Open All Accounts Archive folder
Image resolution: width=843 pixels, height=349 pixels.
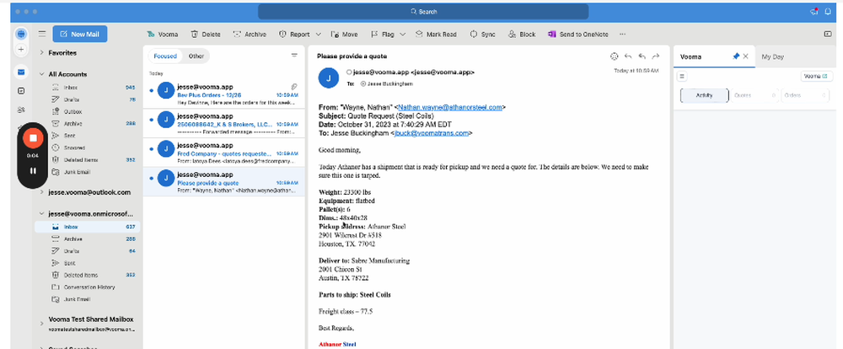point(87,124)
